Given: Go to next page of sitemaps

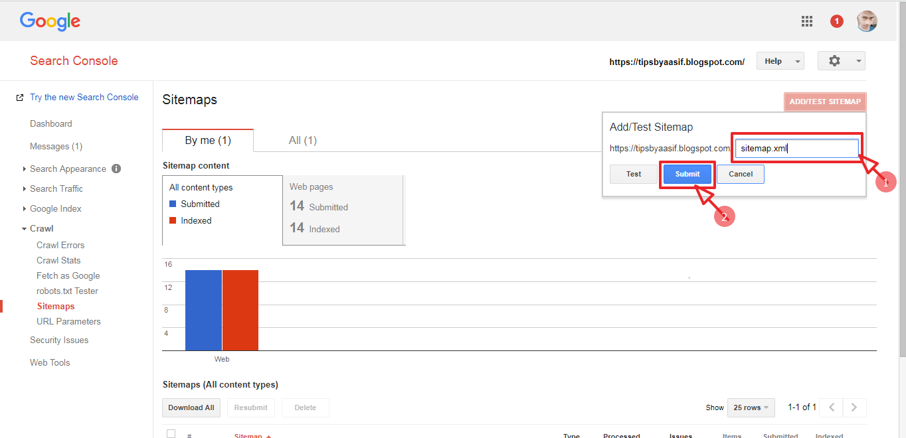Looking at the screenshot, I should (855, 407).
